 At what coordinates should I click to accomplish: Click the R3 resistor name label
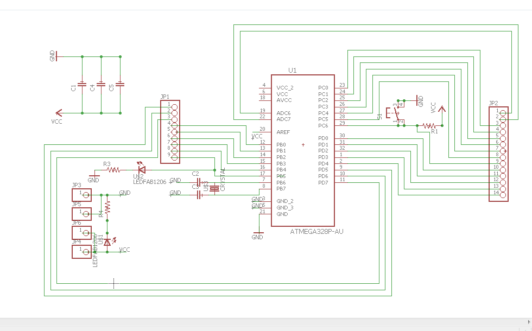[x=107, y=164]
